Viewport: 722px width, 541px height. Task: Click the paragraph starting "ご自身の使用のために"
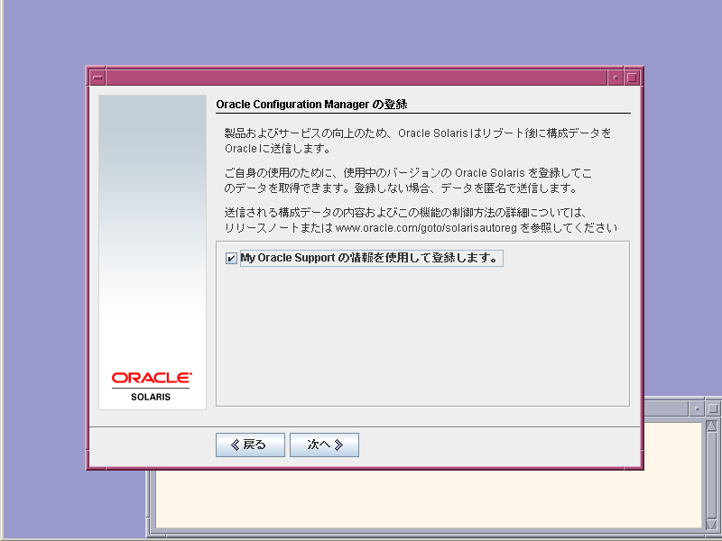point(408,180)
